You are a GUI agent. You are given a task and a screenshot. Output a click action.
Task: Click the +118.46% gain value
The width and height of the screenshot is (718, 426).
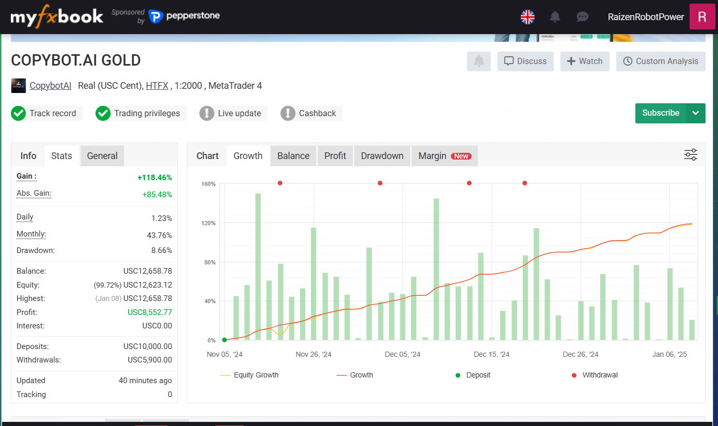click(x=154, y=178)
